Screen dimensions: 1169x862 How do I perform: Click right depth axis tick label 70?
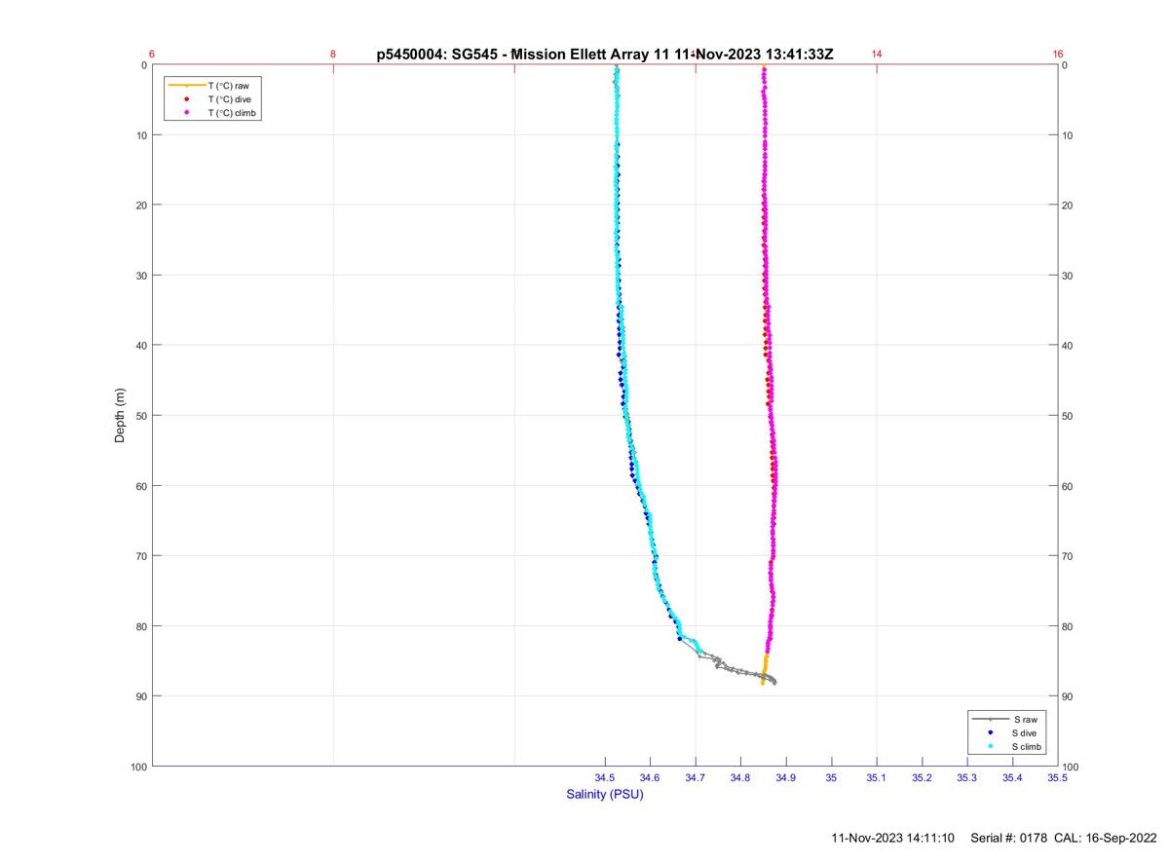coord(1069,556)
